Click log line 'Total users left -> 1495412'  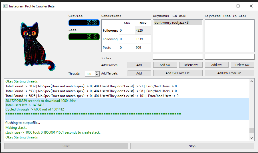click(25, 105)
